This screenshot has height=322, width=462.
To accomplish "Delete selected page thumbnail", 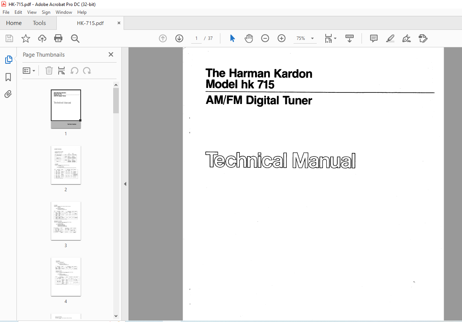I will point(49,70).
